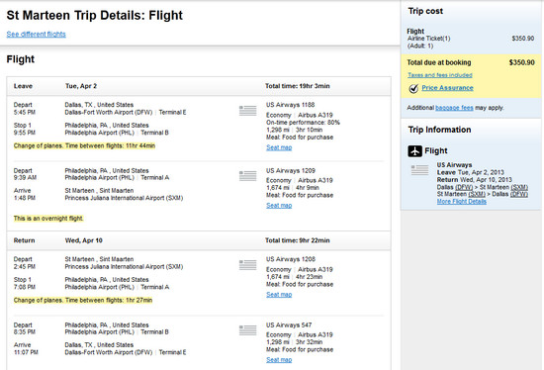Open More Flight Details link
Viewport: 544px width, 370px height.
pos(462,202)
